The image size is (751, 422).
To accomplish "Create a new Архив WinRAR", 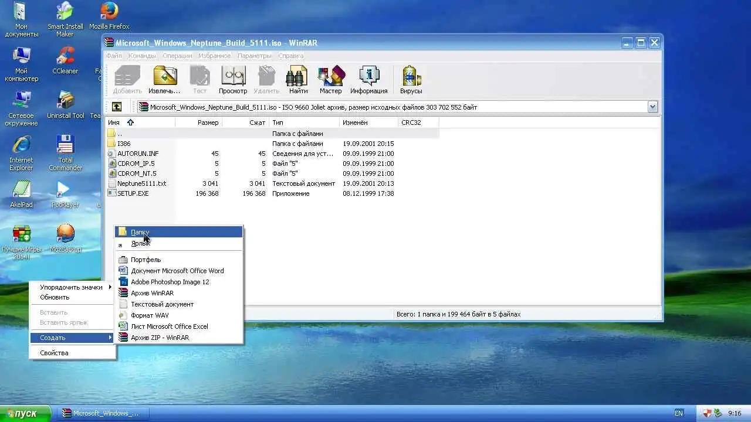I will (x=178, y=293).
